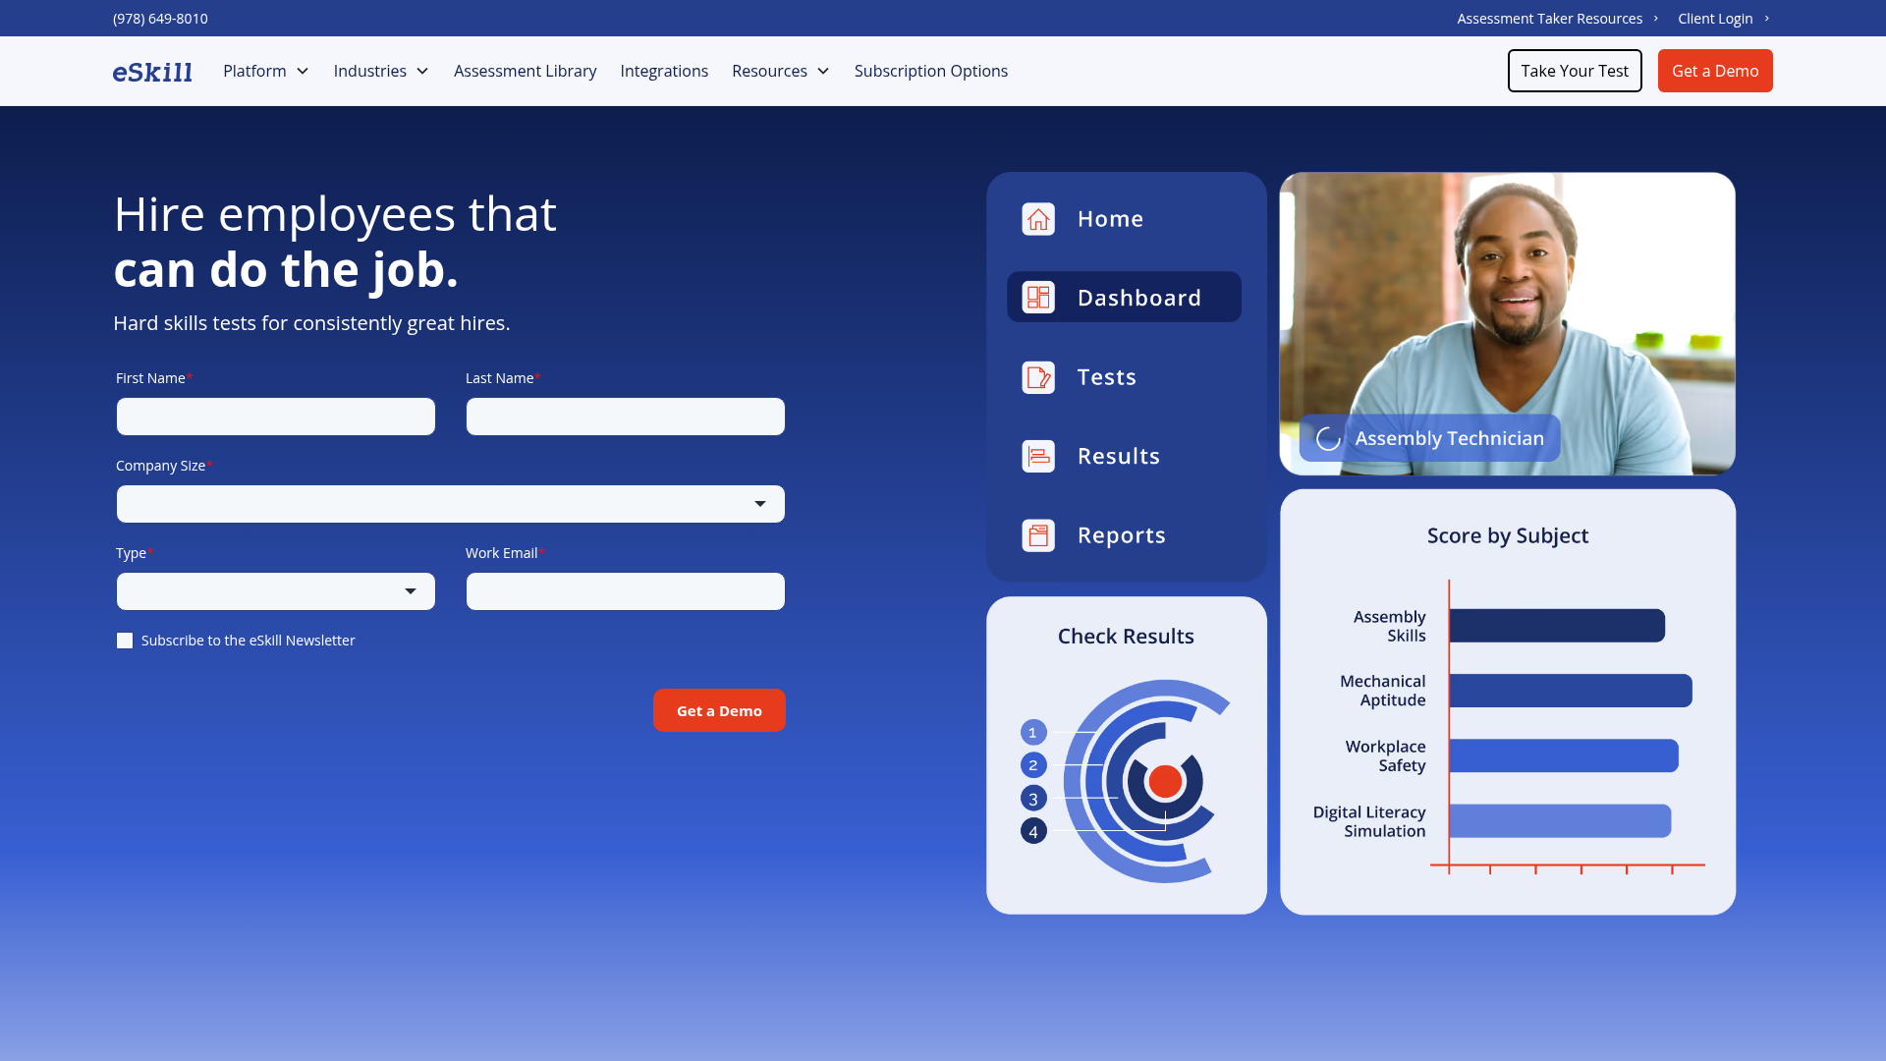
Task: Select the Home icon in the dashboard sidebar
Action: pos(1037,219)
